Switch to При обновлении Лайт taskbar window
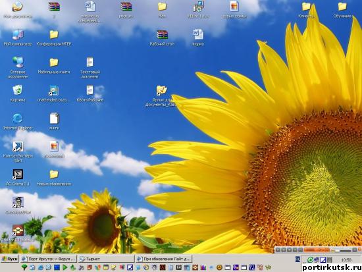 tap(164, 259)
